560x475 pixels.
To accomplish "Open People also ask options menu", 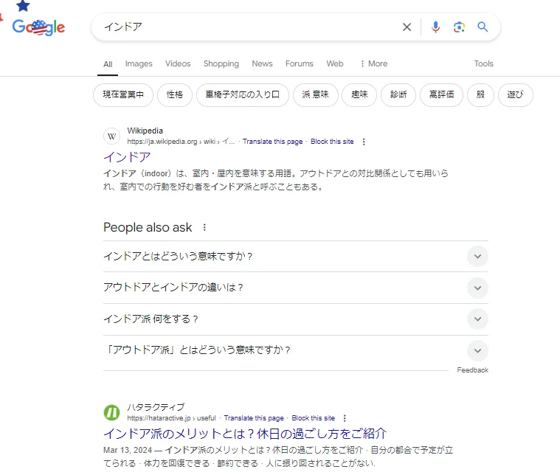I will coord(205,228).
